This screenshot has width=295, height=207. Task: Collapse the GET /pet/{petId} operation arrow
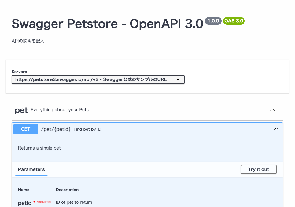276,129
